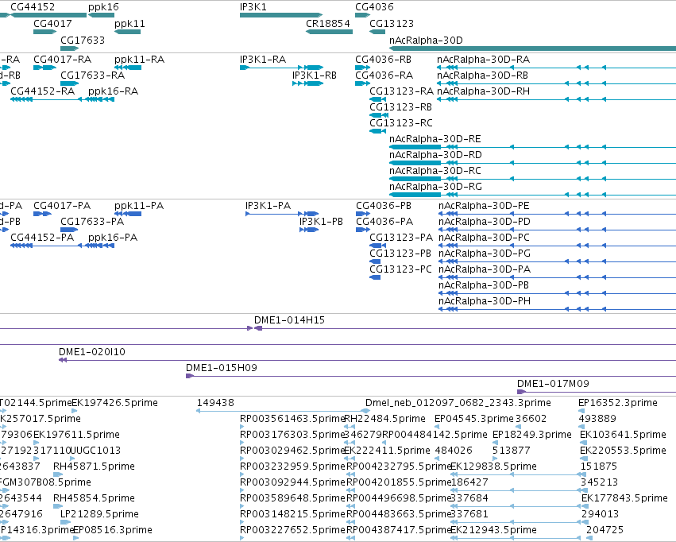Image resolution: width=676 pixels, height=542 pixels.
Task: Click transcript IP3K1-RB
Action: 315,75
